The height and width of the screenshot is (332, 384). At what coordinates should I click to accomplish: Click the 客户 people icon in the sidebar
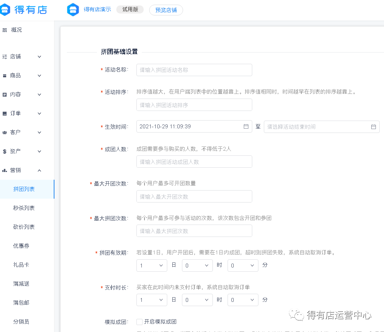pyautogui.click(x=4, y=133)
